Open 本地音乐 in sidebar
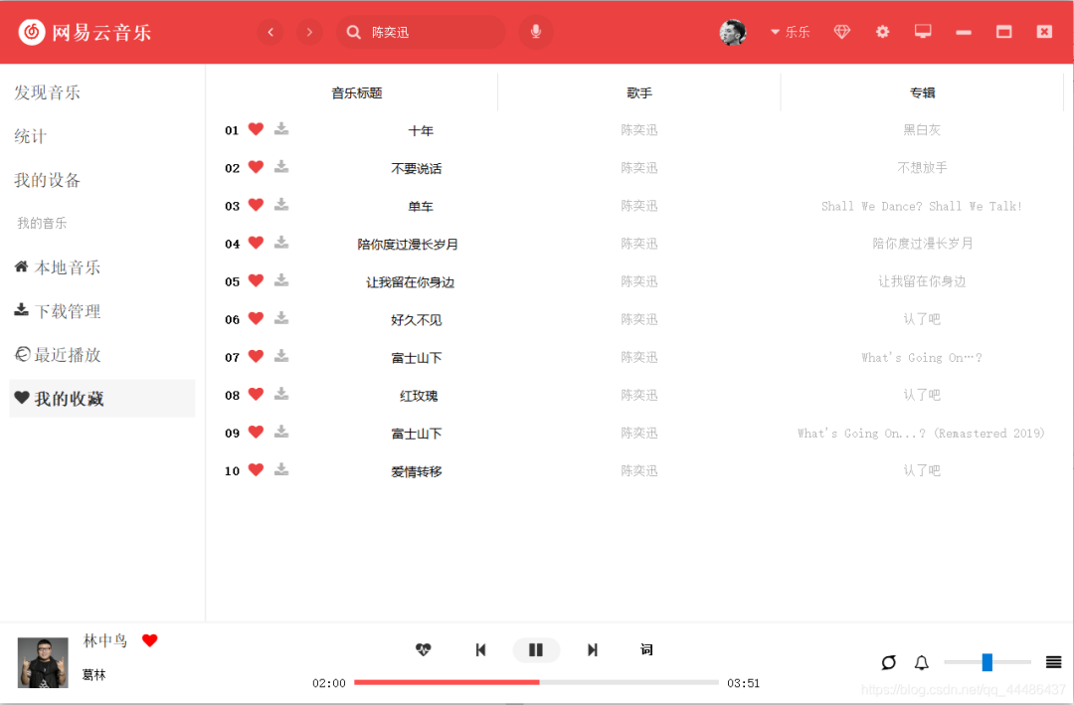 (x=58, y=267)
